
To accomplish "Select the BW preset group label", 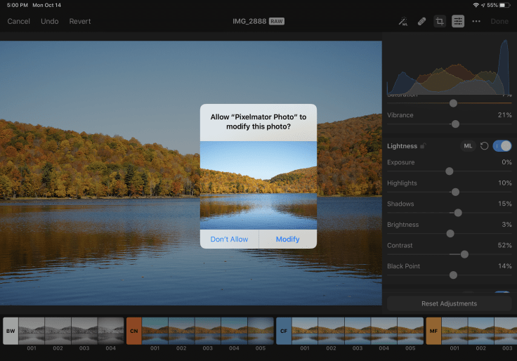I will (x=11, y=331).
